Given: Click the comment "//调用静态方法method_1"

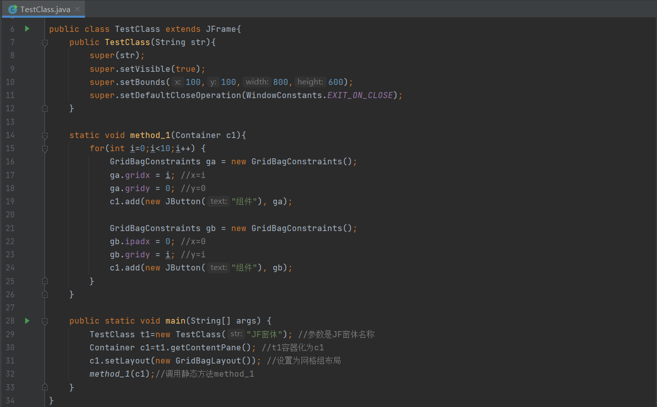Looking at the screenshot, I should (205, 374).
